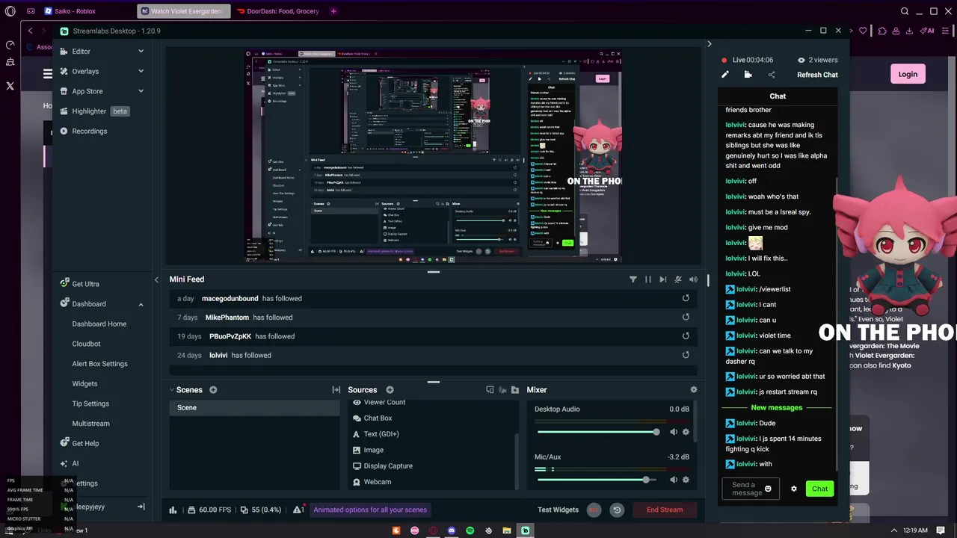Replay the macegodunbound follow alert
The height and width of the screenshot is (538, 957).
click(x=686, y=298)
